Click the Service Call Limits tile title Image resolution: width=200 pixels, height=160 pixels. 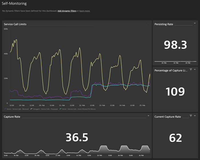click(15, 24)
